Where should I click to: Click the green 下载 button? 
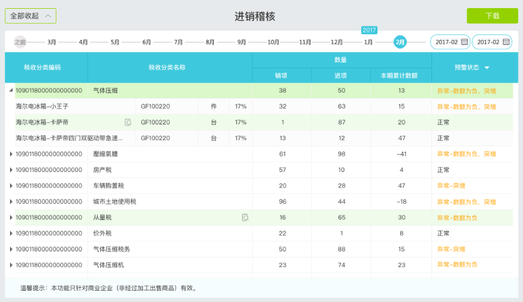492,16
